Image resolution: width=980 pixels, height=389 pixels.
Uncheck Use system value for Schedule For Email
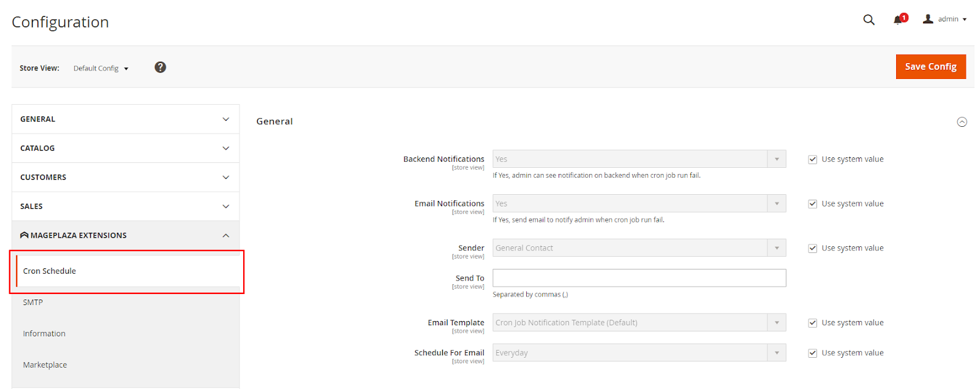tap(813, 353)
